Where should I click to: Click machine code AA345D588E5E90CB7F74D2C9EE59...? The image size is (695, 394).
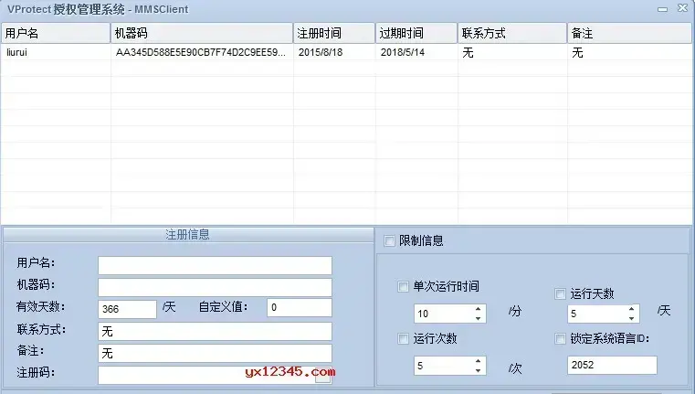point(201,52)
